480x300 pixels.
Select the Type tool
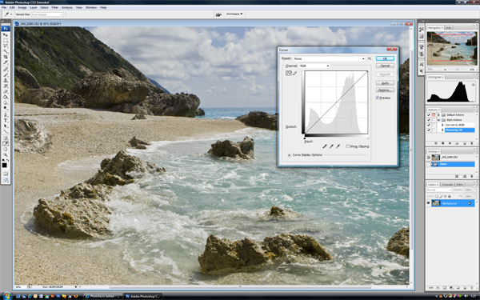[x=6, y=120]
